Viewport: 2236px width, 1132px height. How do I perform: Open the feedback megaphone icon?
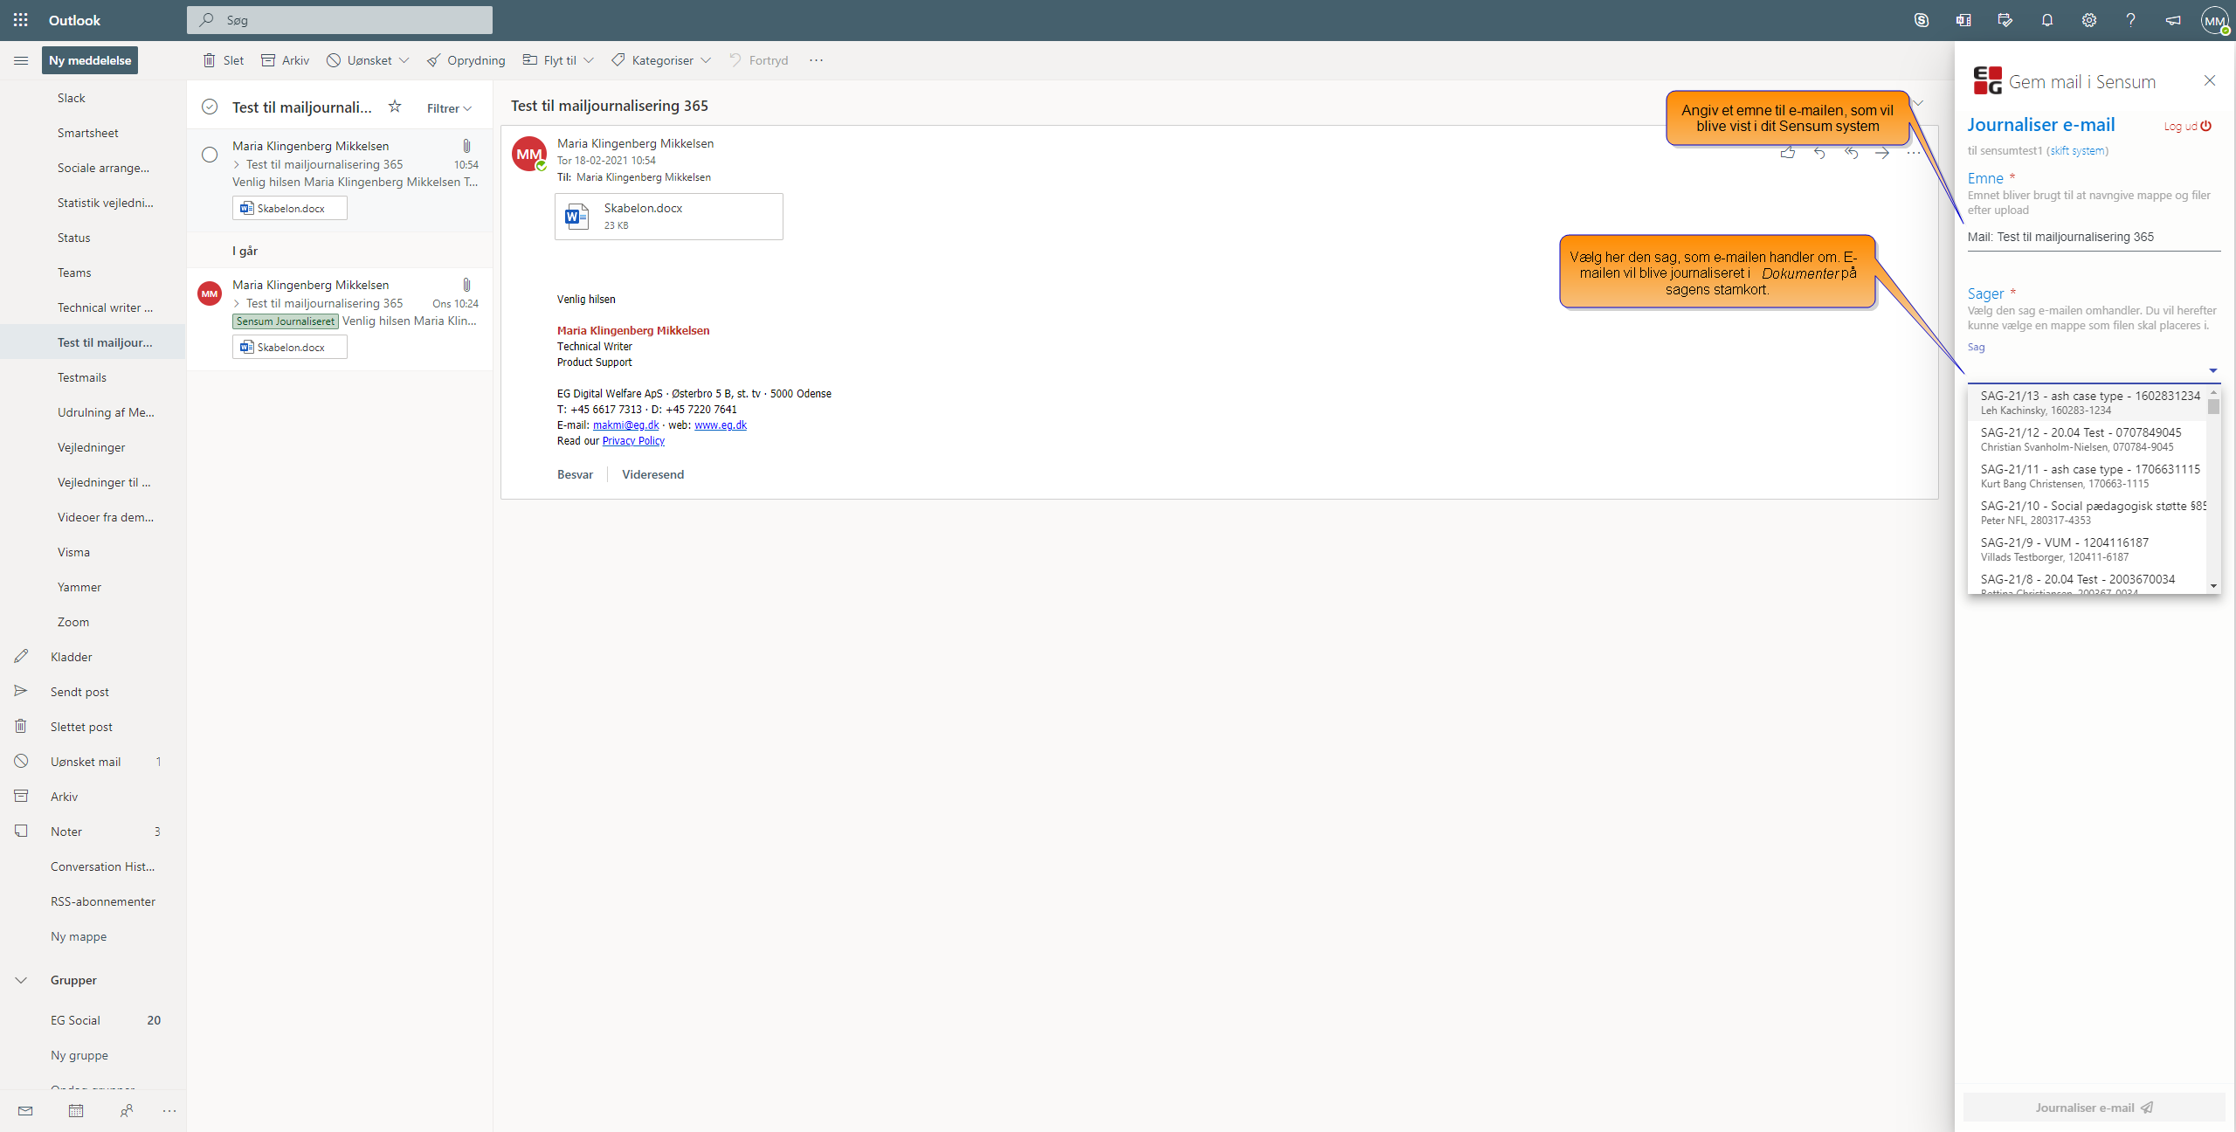2173,20
